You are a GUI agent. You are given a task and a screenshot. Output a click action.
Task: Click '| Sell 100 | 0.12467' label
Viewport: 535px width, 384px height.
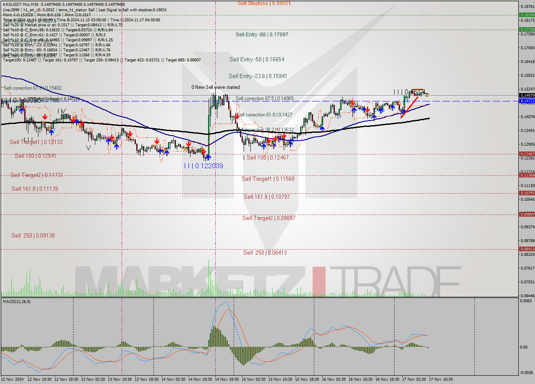click(x=266, y=157)
